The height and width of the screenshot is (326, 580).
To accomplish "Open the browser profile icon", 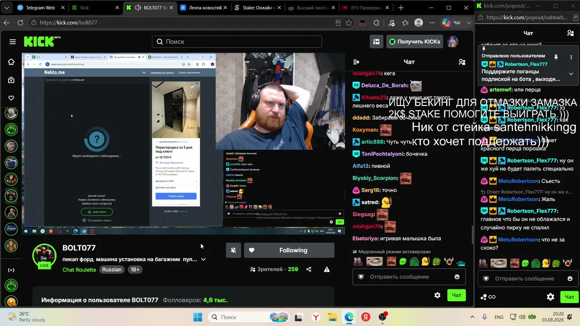I will (419, 23).
